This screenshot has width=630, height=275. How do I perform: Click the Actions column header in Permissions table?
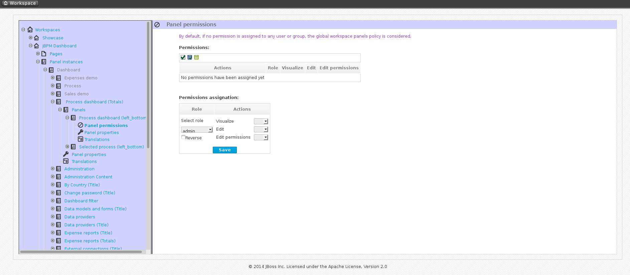(x=223, y=68)
